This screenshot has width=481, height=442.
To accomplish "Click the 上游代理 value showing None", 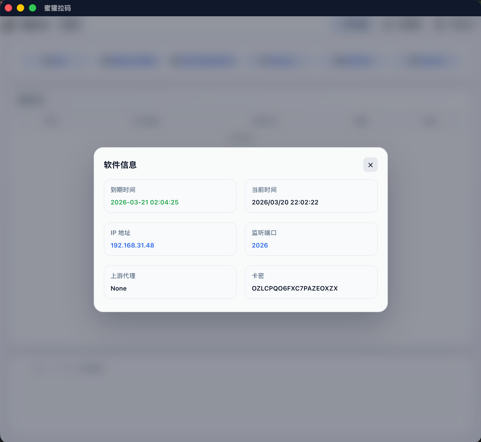I will click(x=118, y=288).
